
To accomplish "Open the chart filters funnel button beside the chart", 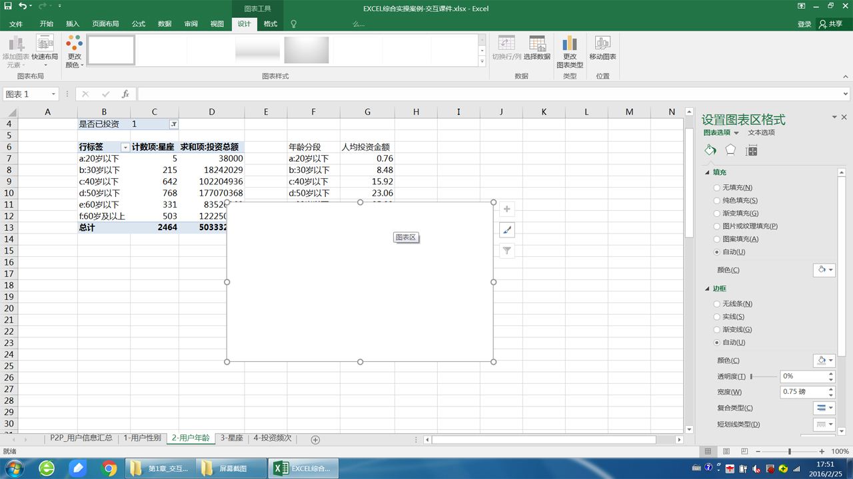I will point(507,251).
